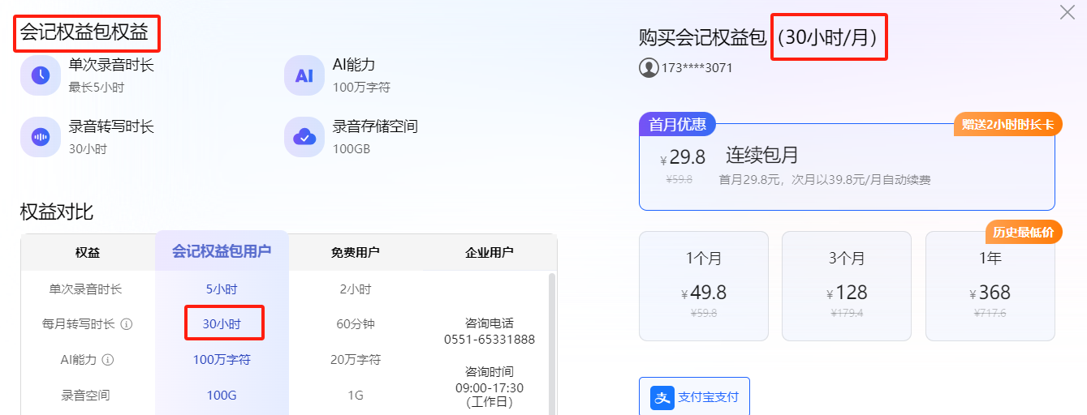Click the cloud recording storage icon
Screen dimensions: 1087x415
[x=304, y=137]
